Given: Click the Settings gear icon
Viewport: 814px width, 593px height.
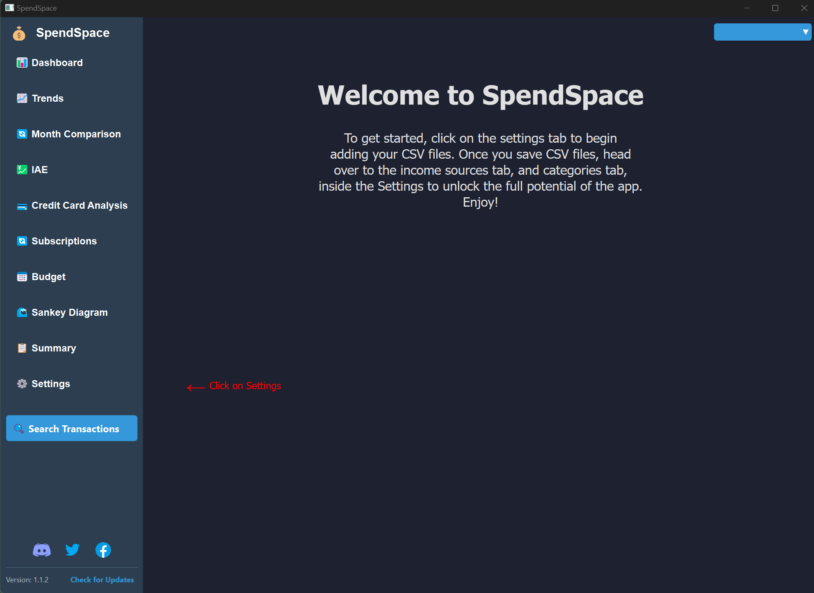Looking at the screenshot, I should click(22, 384).
